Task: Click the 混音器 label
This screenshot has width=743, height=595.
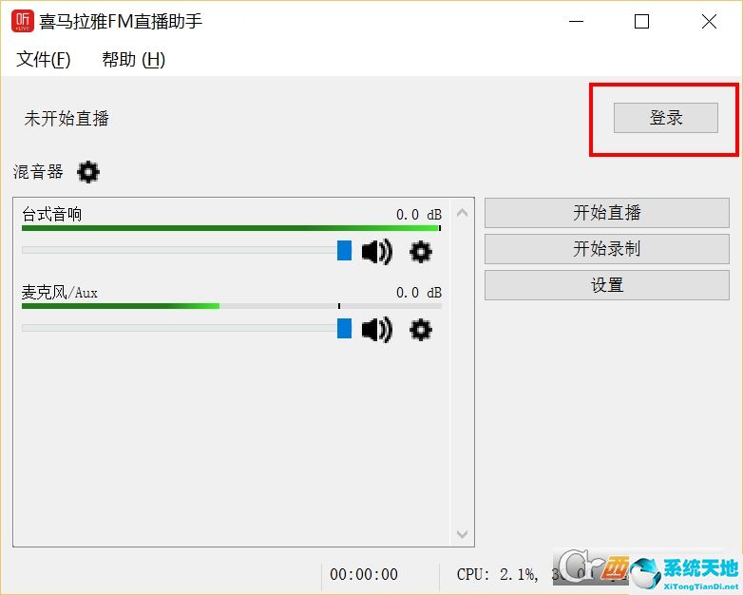Action: [x=38, y=172]
